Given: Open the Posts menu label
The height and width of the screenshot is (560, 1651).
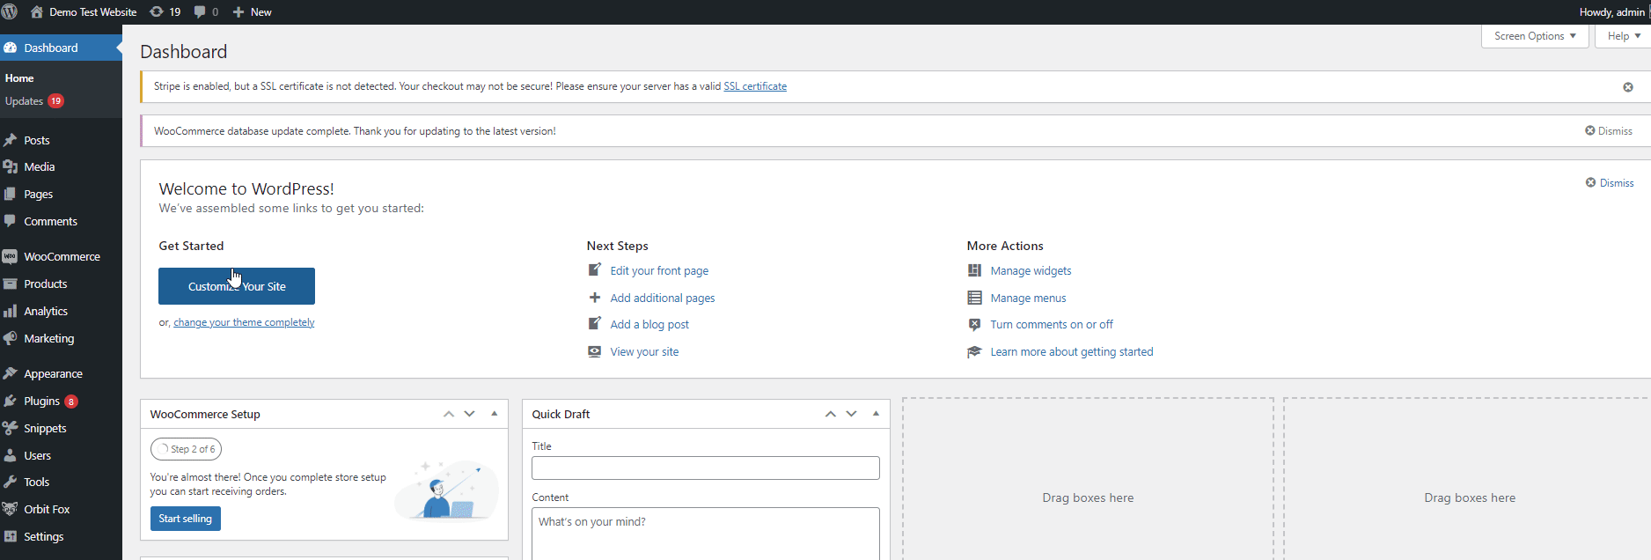Looking at the screenshot, I should (x=37, y=141).
